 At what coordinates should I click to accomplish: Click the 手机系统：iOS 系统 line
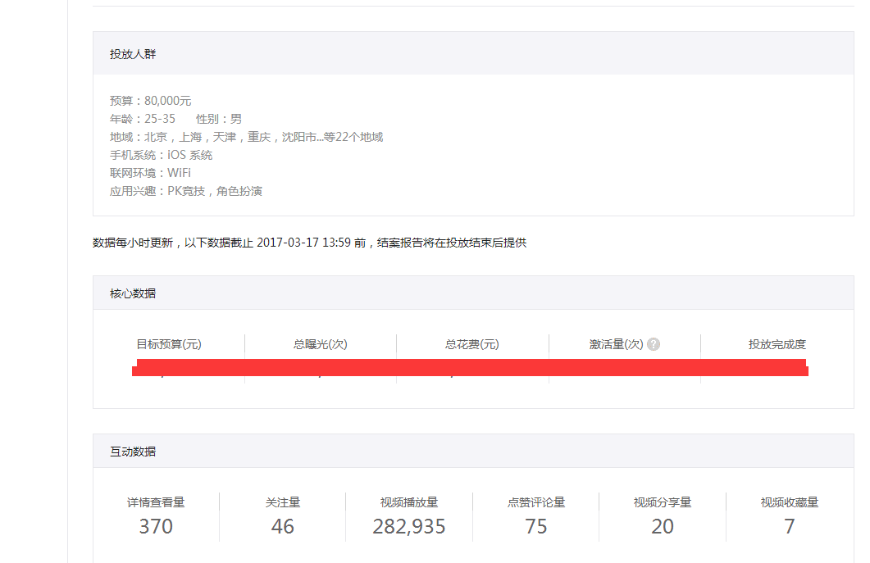(x=161, y=155)
